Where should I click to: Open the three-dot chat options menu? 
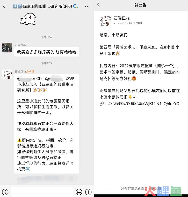[87, 6]
